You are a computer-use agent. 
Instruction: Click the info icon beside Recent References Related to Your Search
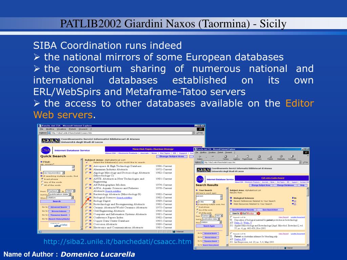(x=231, y=201)
